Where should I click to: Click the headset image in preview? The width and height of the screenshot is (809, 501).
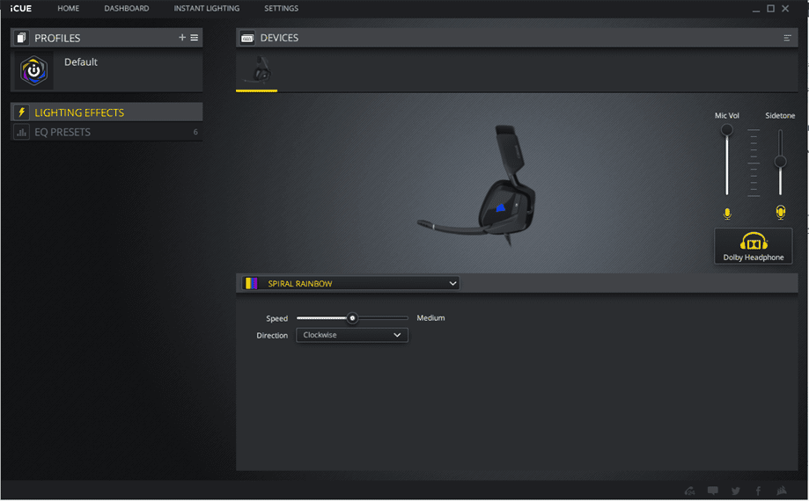click(x=477, y=185)
